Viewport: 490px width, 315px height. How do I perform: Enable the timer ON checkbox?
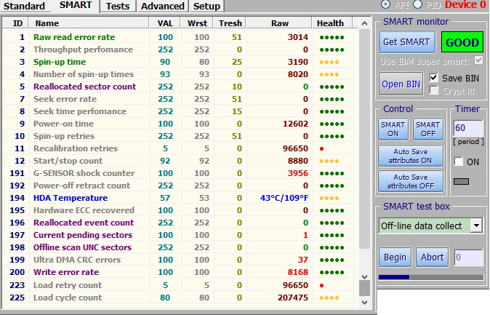pyautogui.click(x=459, y=162)
